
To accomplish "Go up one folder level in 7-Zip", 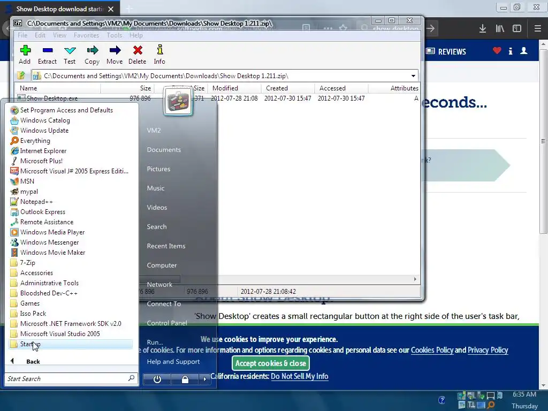I will coord(21,75).
